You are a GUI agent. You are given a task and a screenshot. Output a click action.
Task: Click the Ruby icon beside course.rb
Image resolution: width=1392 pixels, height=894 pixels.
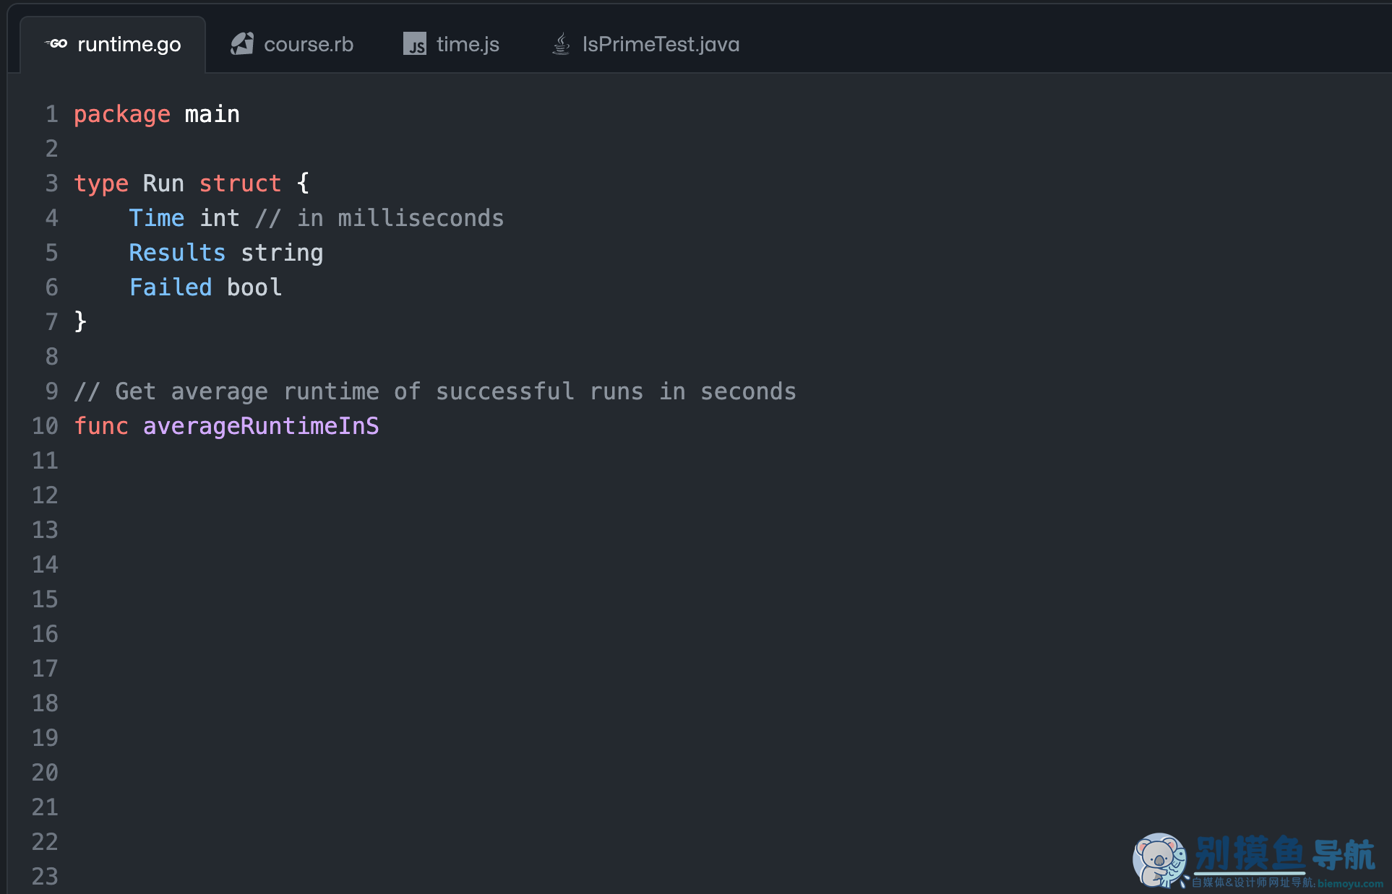[242, 44]
